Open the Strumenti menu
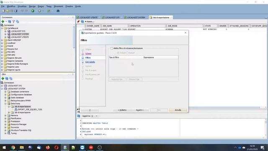Screen dimensions: 268x151 tap(58, 6)
